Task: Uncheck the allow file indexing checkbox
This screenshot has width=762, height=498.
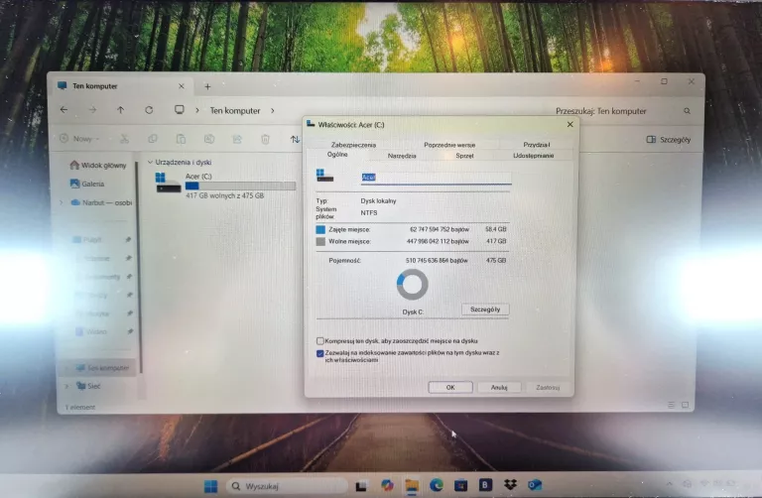Action: (320, 352)
